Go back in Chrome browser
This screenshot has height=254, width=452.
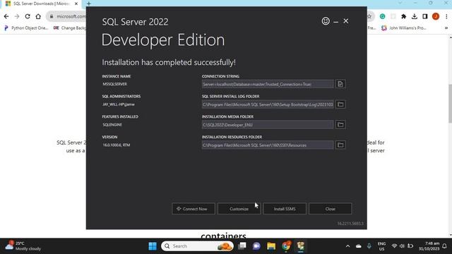pos(6,16)
